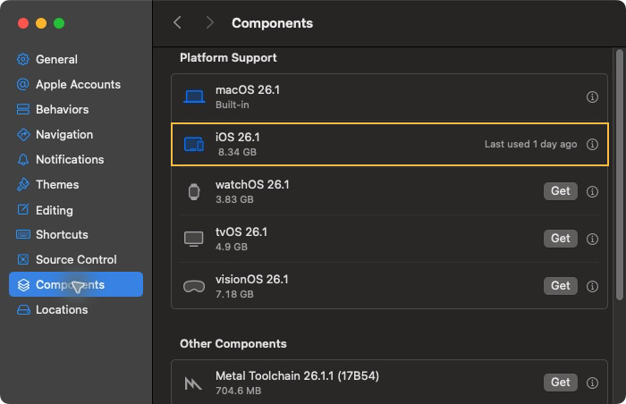Click the Behaviors icon in sidebar
The image size is (626, 404).
point(23,109)
